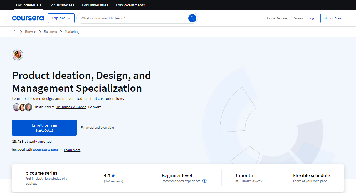Click the 19,435 already enrolled text

tap(32, 141)
